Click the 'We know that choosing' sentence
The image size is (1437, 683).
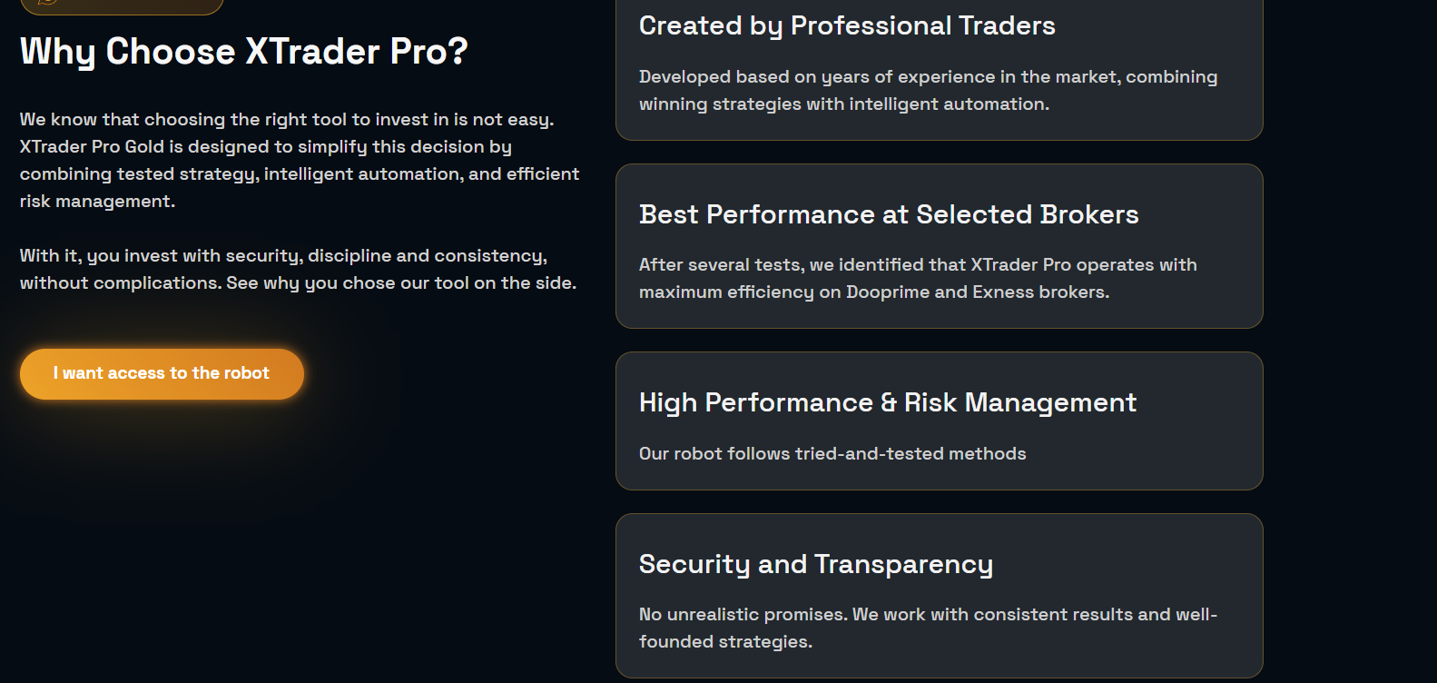click(x=286, y=120)
